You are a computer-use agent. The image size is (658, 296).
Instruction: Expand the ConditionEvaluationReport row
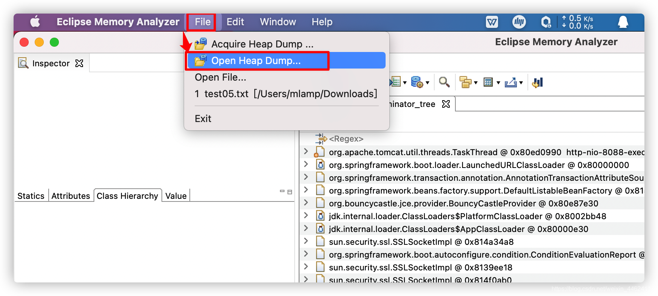click(306, 254)
